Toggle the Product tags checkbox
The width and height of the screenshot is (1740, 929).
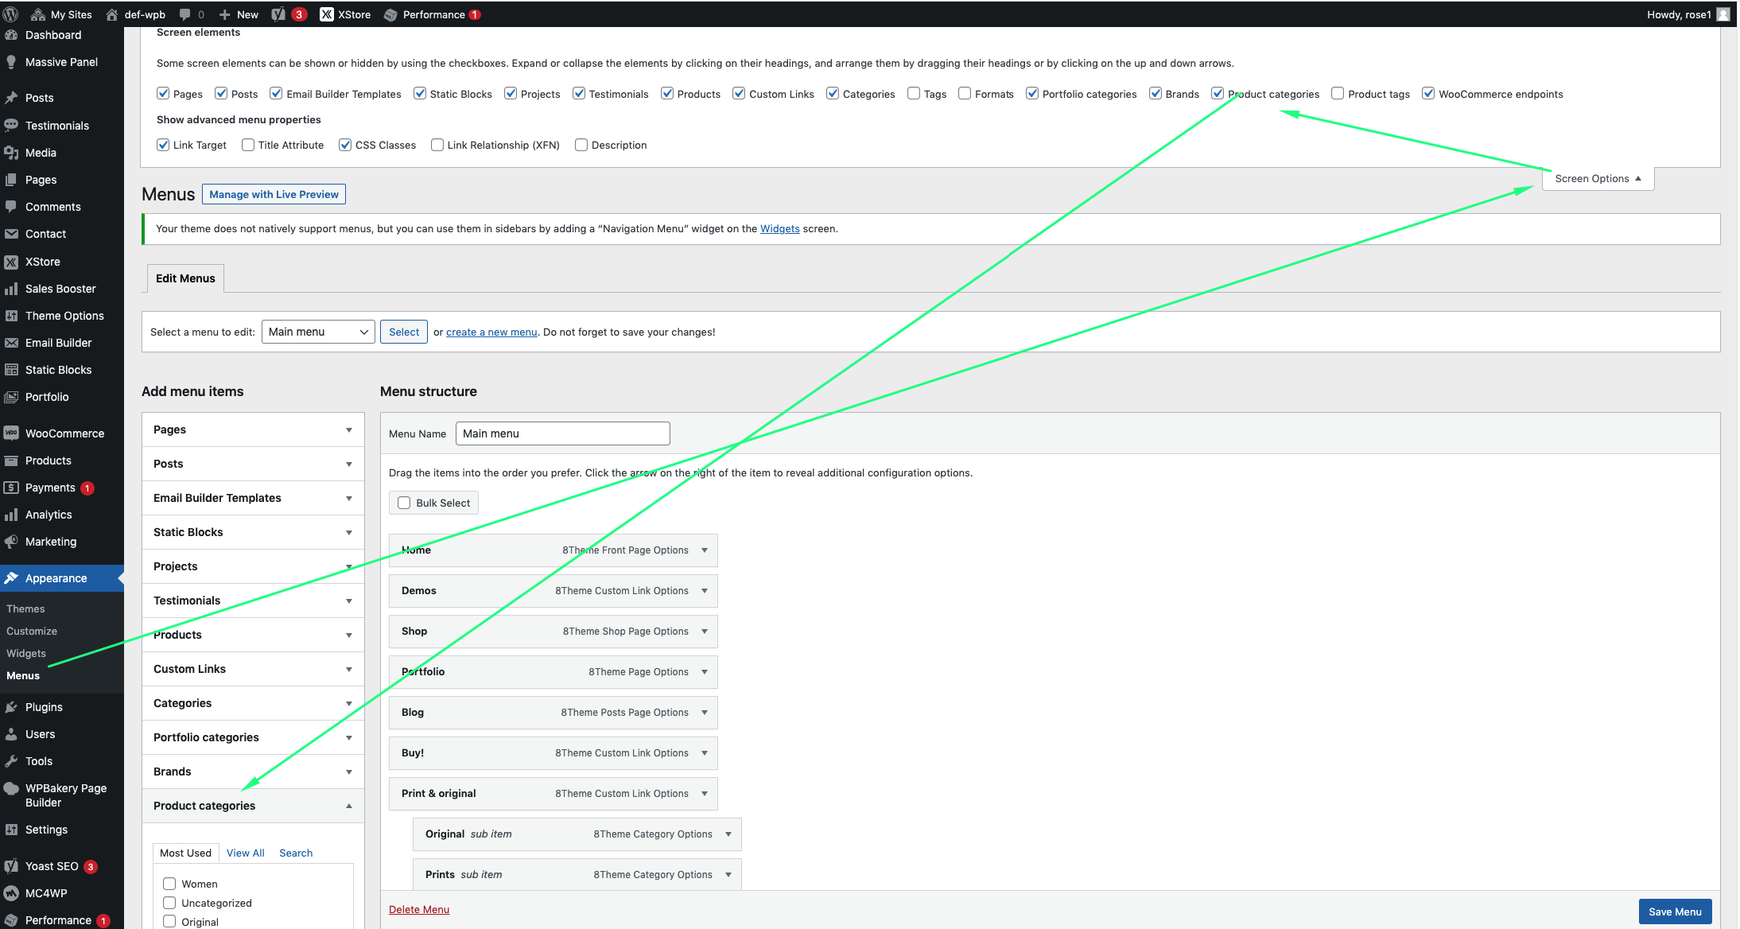[x=1338, y=94]
